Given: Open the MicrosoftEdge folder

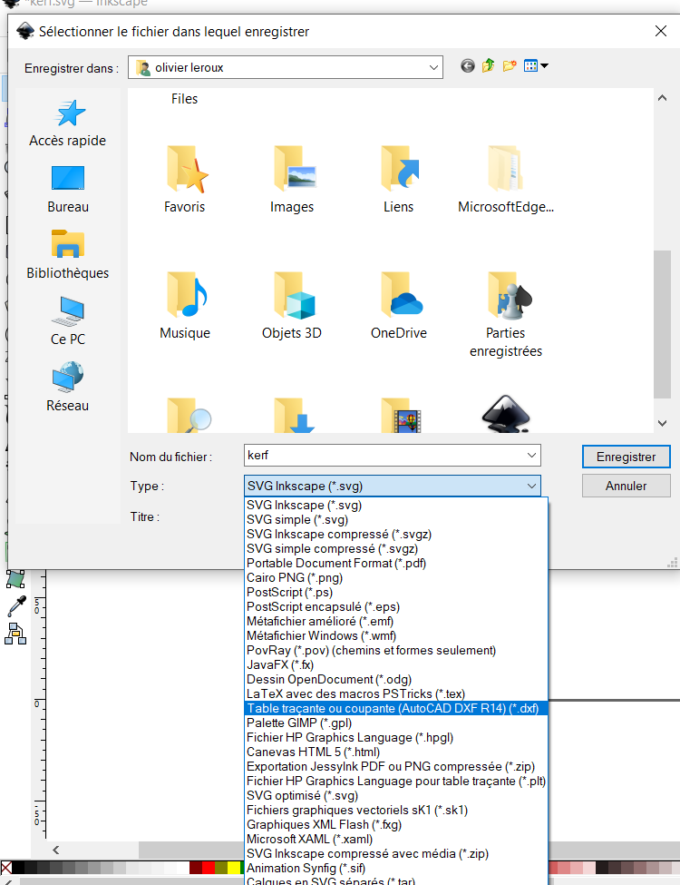Looking at the screenshot, I should 506,180.
